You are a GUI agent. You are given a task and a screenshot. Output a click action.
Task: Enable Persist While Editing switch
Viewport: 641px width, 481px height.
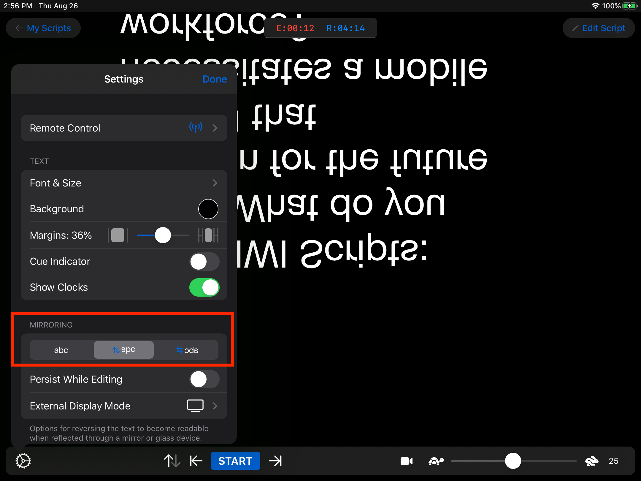(x=204, y=379)
